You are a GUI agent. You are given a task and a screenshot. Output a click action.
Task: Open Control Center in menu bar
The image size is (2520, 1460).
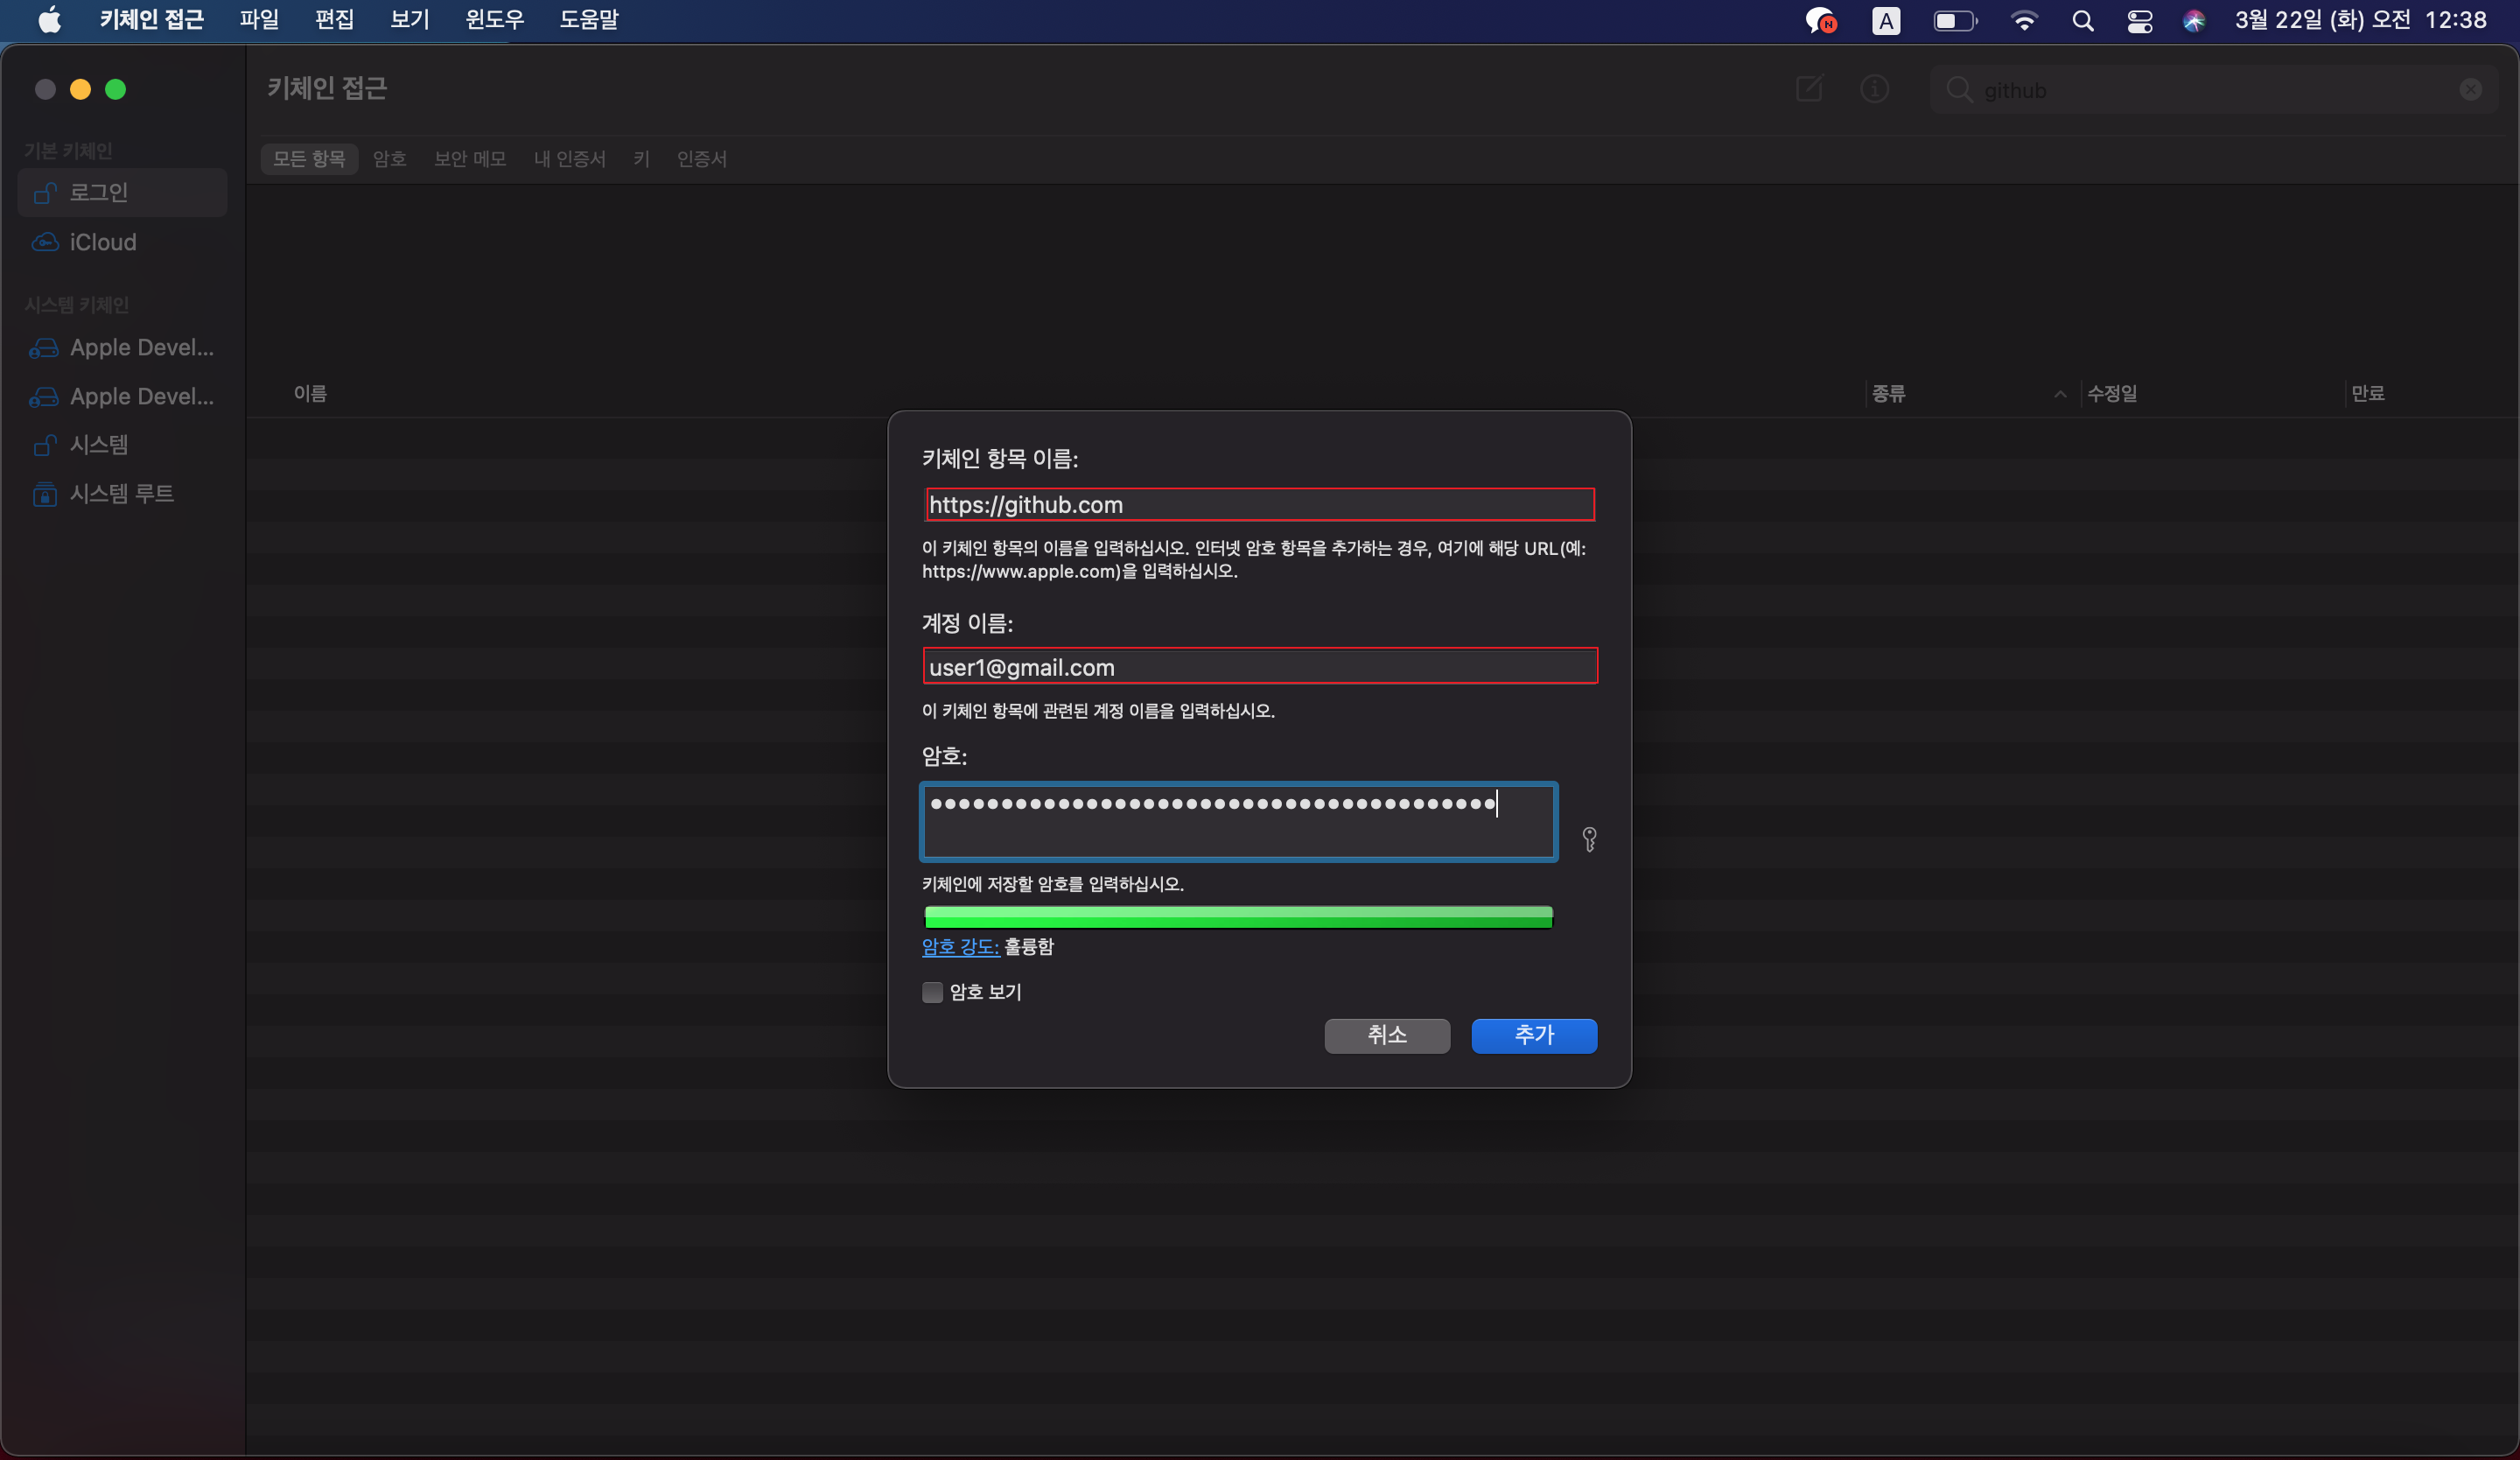click(2139, 21)
